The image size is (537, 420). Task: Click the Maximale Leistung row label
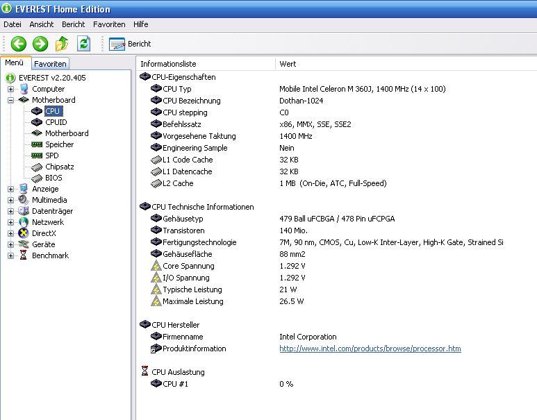(193, 301)
